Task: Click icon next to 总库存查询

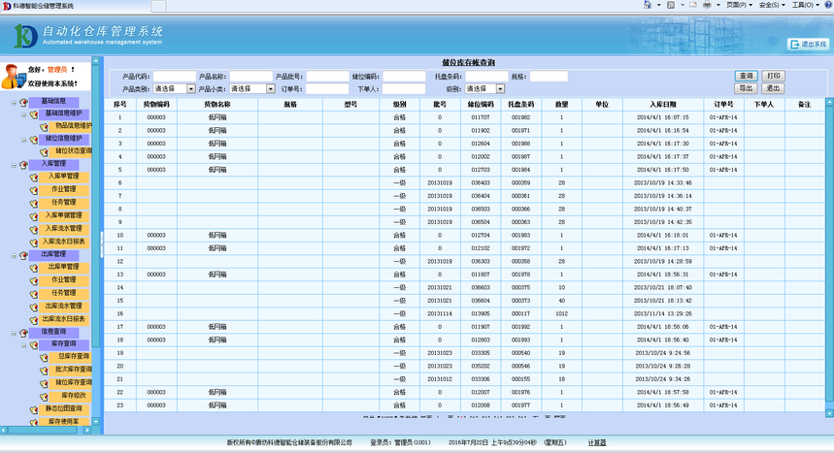Action: click(x=44, y=358)
